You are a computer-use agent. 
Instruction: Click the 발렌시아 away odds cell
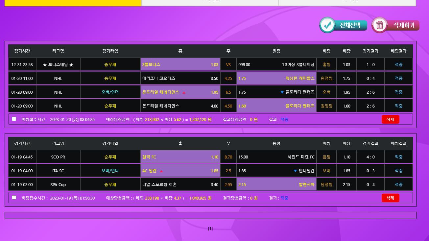(276, 185)
